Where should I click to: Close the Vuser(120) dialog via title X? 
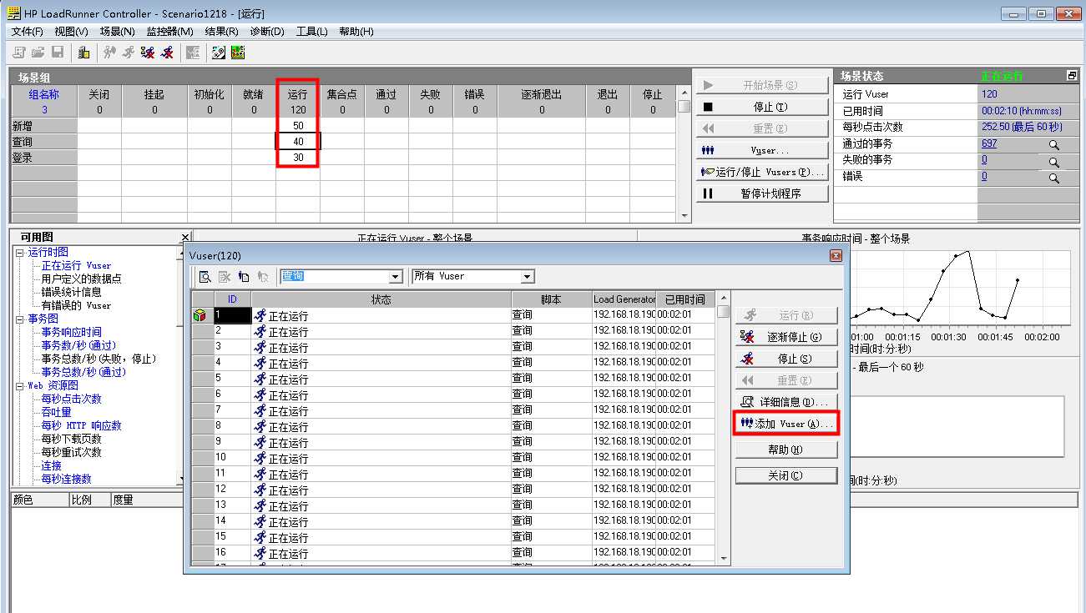(836, 255)
